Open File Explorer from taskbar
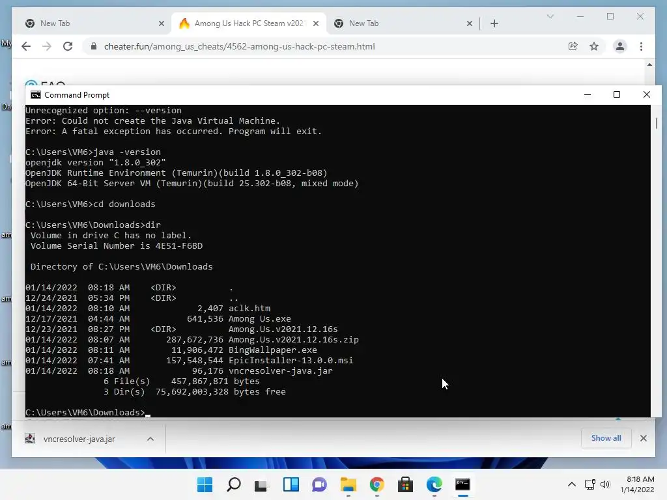The height and width of the screenshot is (500, 667). tap(348, 484)
